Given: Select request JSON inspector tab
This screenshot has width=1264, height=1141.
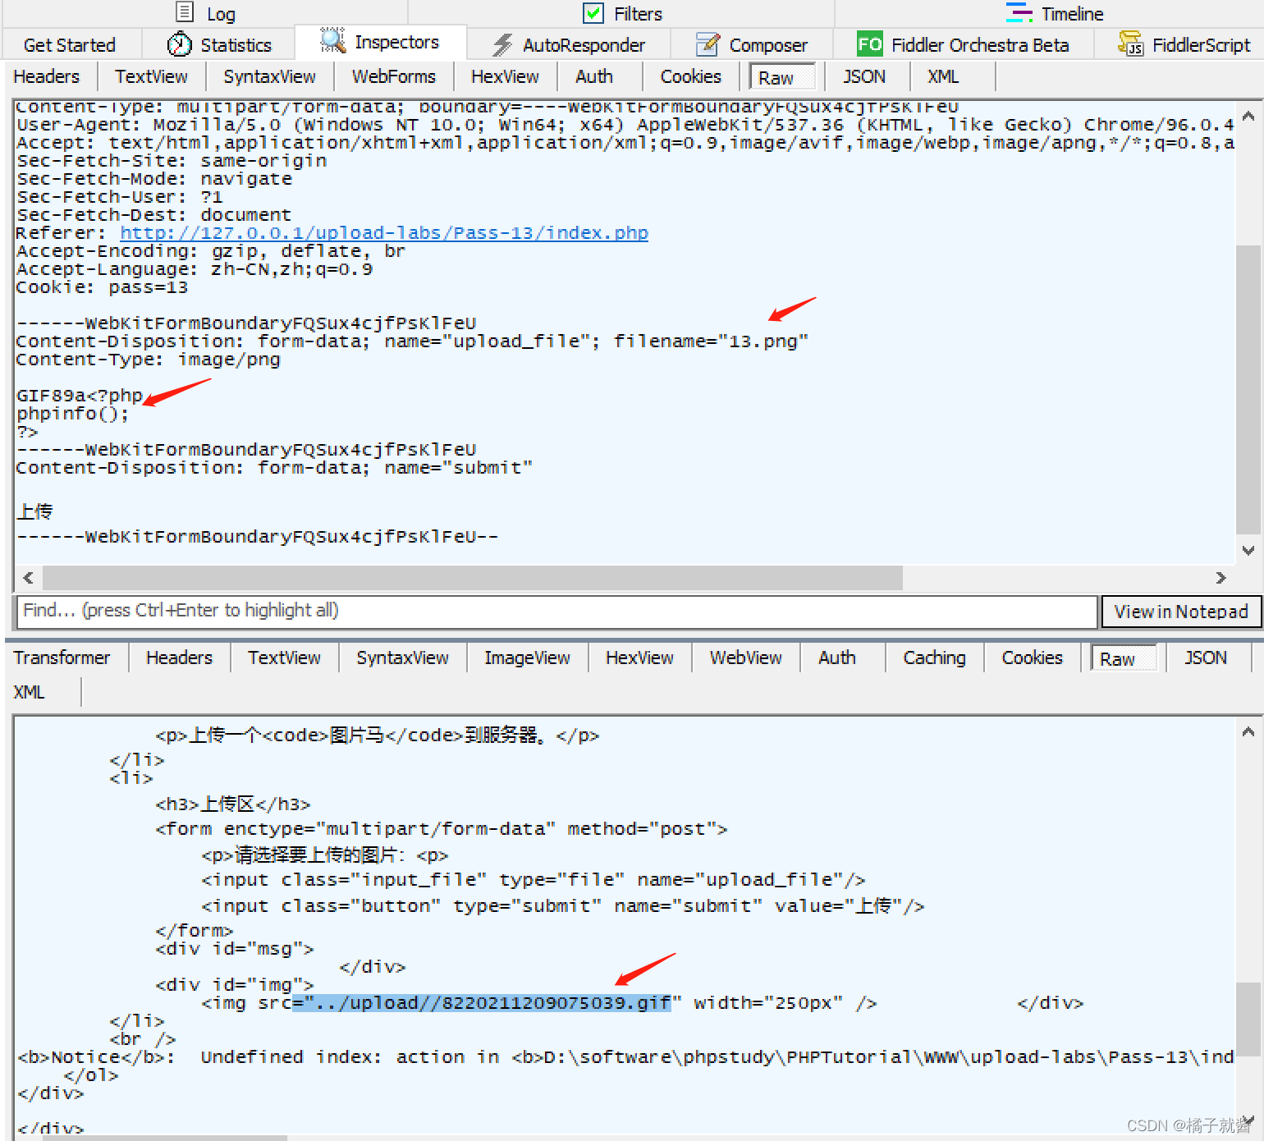Looking at the screenshot, I should coord(864,76).
